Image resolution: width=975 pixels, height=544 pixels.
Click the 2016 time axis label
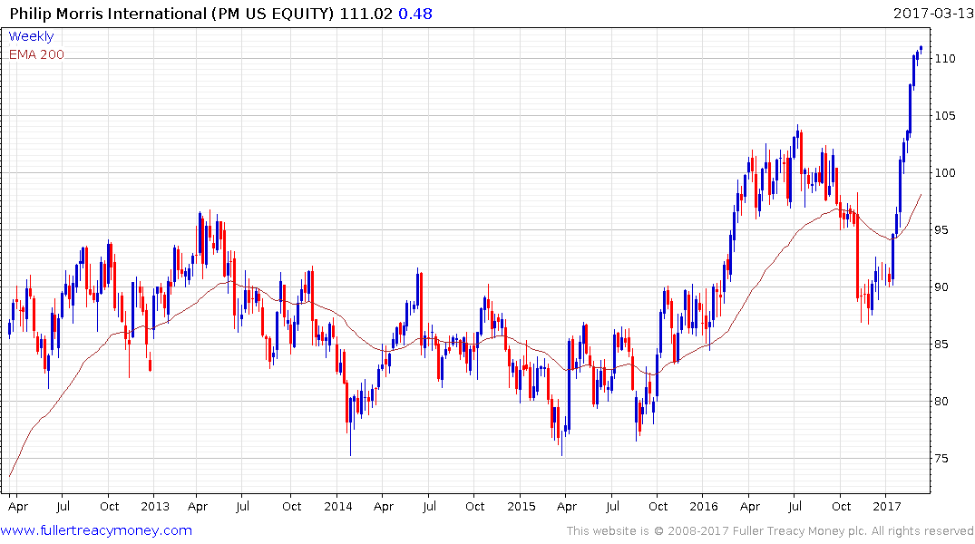click(704, 506)
